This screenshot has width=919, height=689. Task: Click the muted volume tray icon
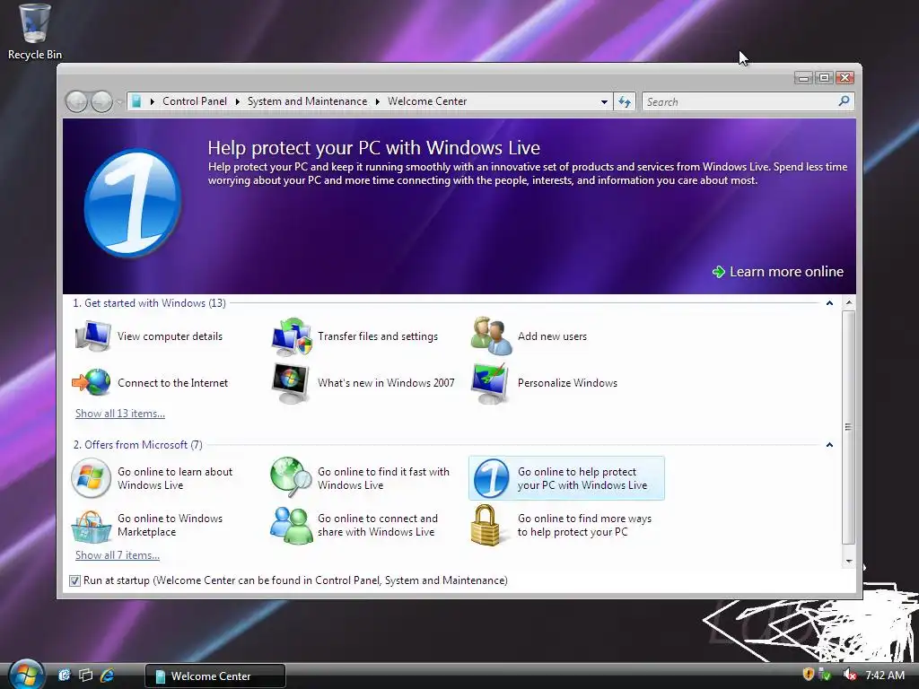click(x=849, y=675)
